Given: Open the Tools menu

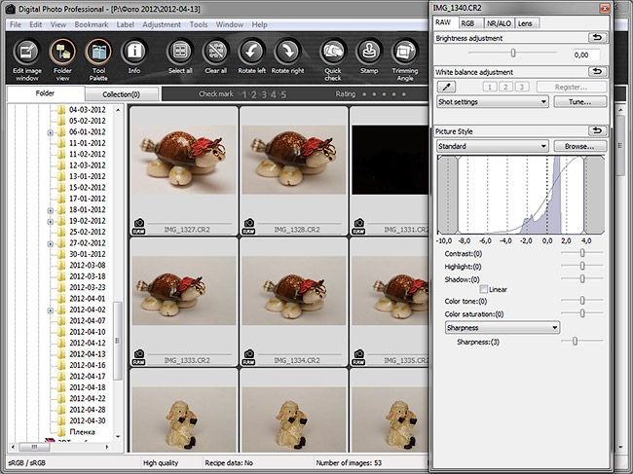Looking at the screenshot, I should coord(199,24).
